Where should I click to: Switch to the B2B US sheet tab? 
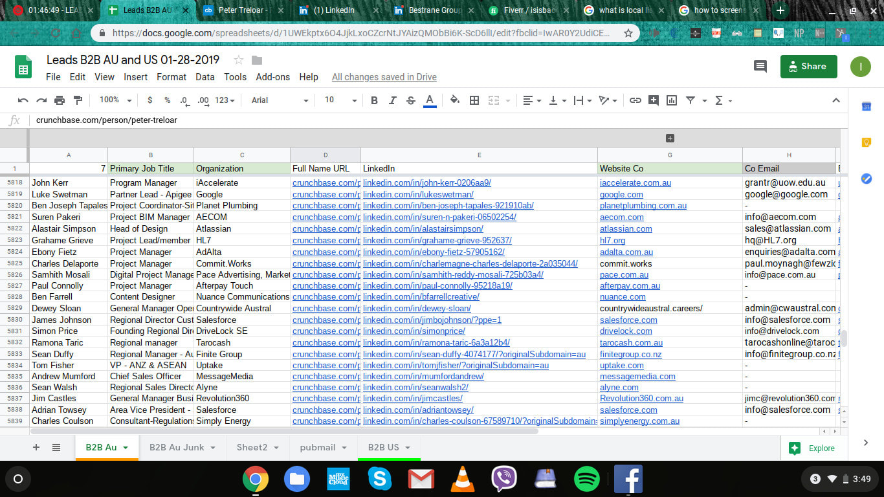point(389,447)
